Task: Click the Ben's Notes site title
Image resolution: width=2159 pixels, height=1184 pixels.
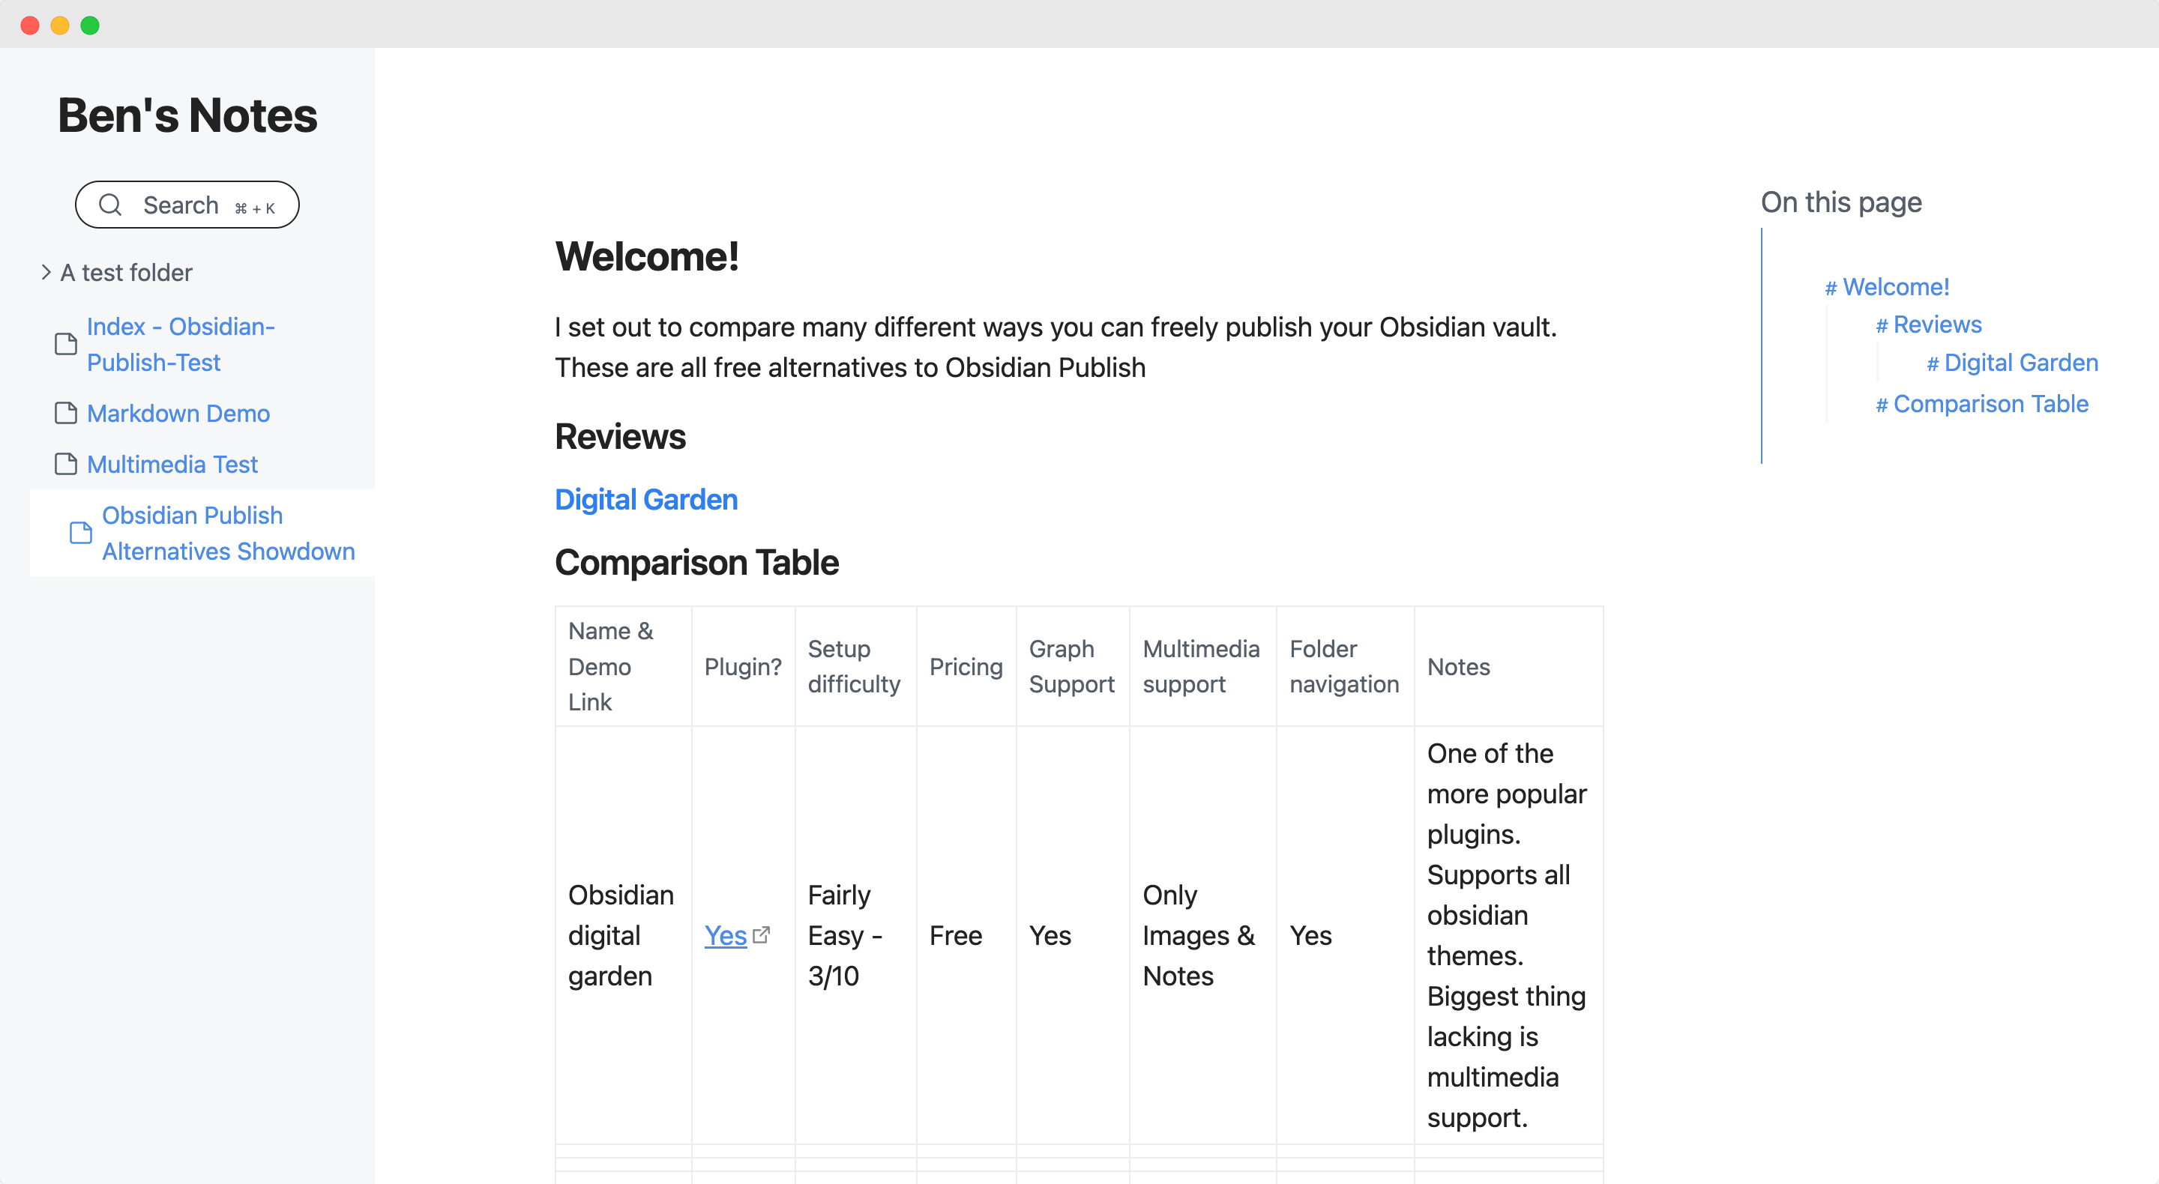Action: point(187,115)
